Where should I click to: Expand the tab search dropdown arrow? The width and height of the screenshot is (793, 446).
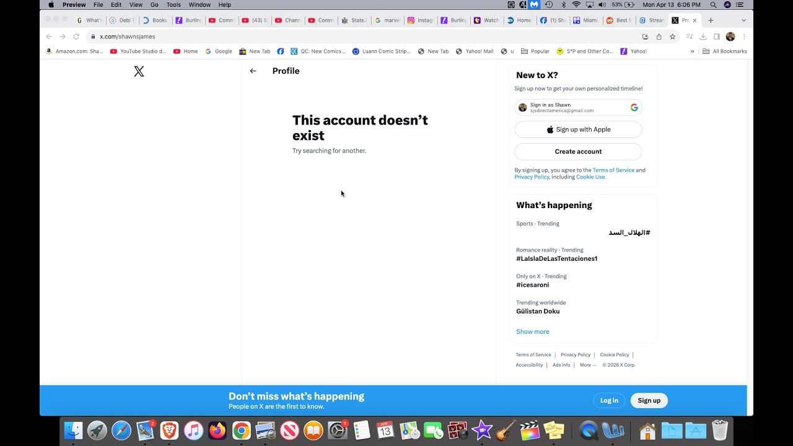tap(743, 20)
